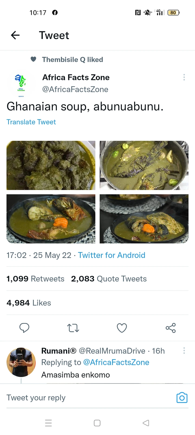This screenshot has height=435, width=195.
Task: Open Africa Facts Zone tweet options menu
Action: point(184,77)
